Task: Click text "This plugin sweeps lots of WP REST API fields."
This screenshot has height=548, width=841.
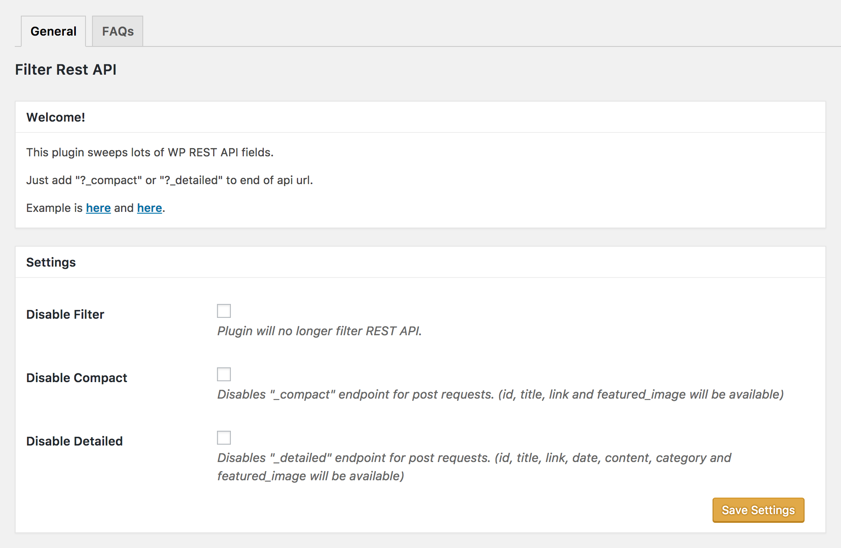Action: [x=150, y=152]
